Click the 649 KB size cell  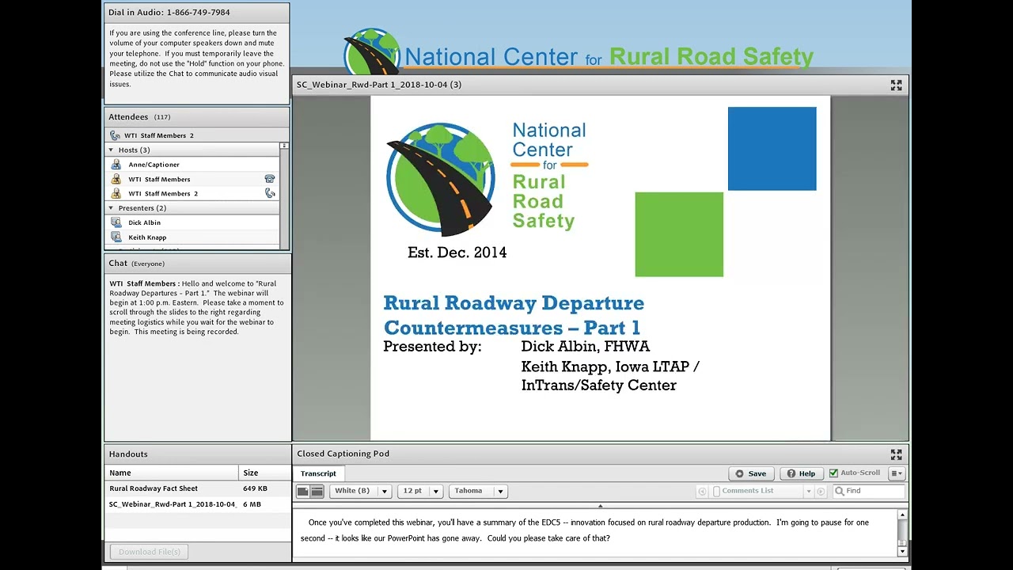[x=255, y=488]
